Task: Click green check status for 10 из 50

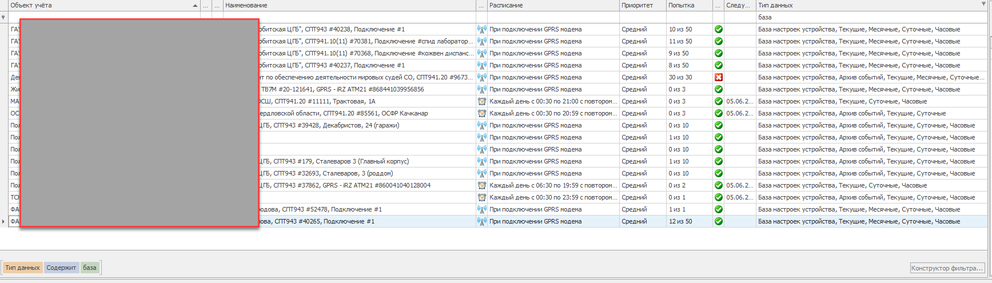Action: click(719, 29)
